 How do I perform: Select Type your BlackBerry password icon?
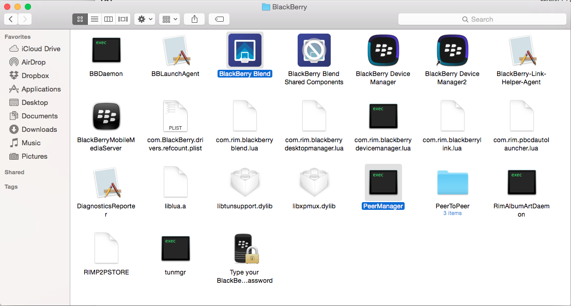(x=246, y=249)
